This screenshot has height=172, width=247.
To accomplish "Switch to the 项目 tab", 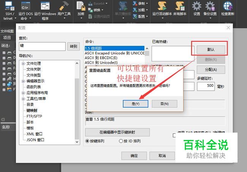I will pyautogui.click(x=7, y=38).
